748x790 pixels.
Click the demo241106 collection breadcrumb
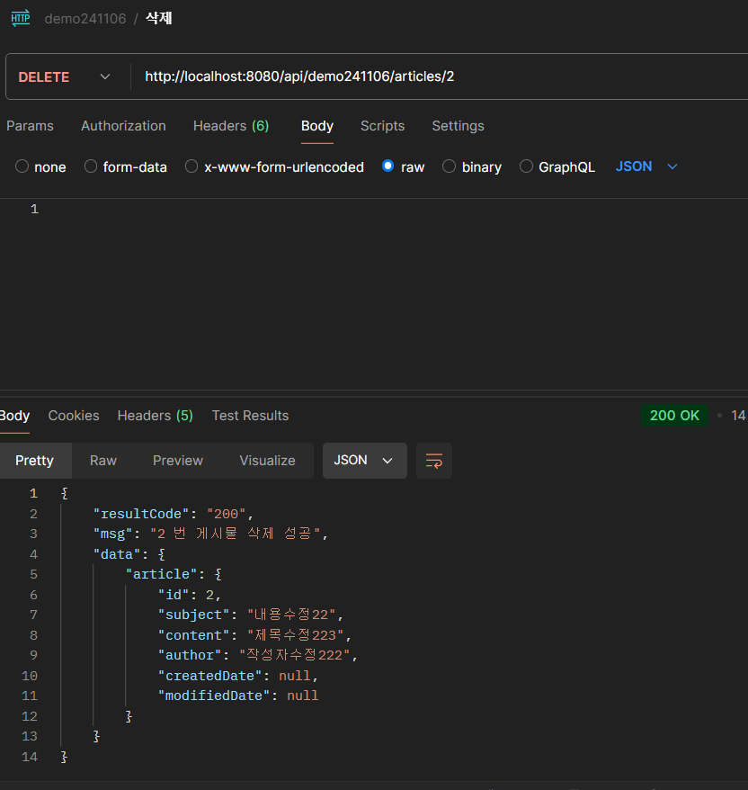pos(85,19)
